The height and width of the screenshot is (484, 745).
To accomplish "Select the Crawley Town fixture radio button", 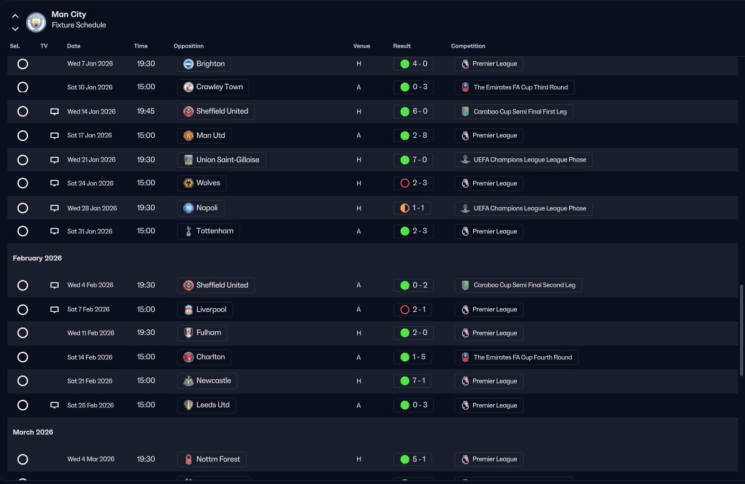I will pyautogui.click(x=22, y=87).
